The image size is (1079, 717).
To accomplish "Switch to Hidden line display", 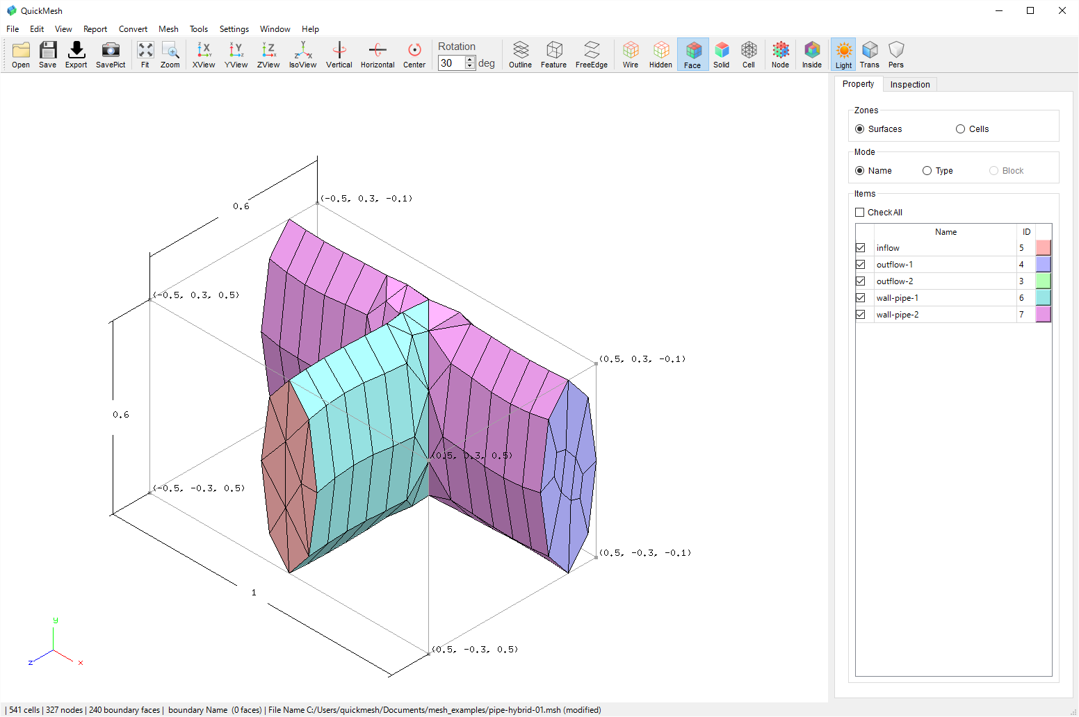I will (661, 55).
